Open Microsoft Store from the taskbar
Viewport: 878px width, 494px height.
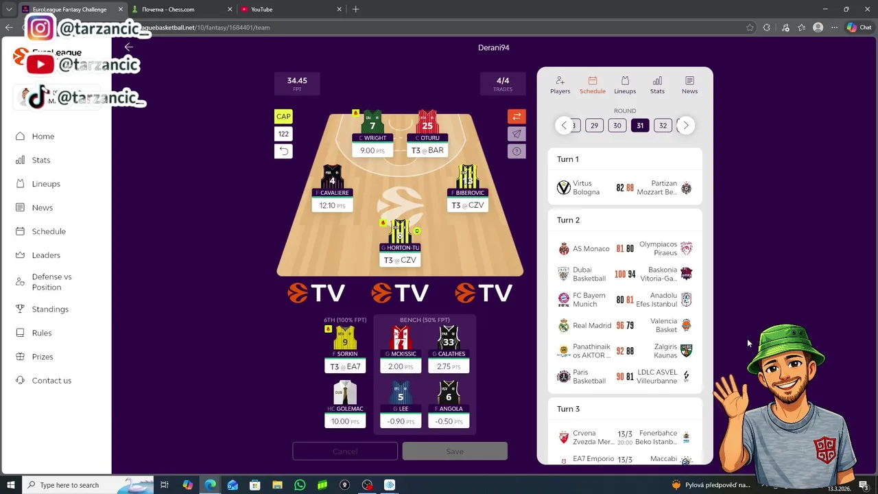pyautogui.click(x=254, y=485)
